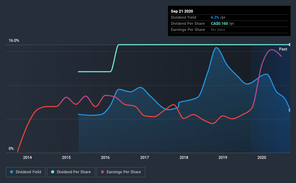Screen dimensions: 296x183
Task: Select the 2017 x-axis label
Action: 145,157
